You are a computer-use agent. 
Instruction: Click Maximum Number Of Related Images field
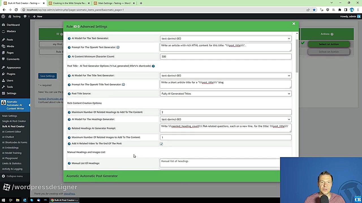coord(226,137)
